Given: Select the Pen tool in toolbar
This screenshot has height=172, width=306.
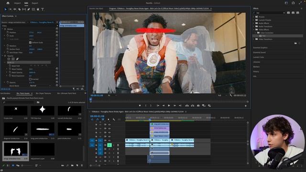Looking at the screenshot, I should click(29, 9).
